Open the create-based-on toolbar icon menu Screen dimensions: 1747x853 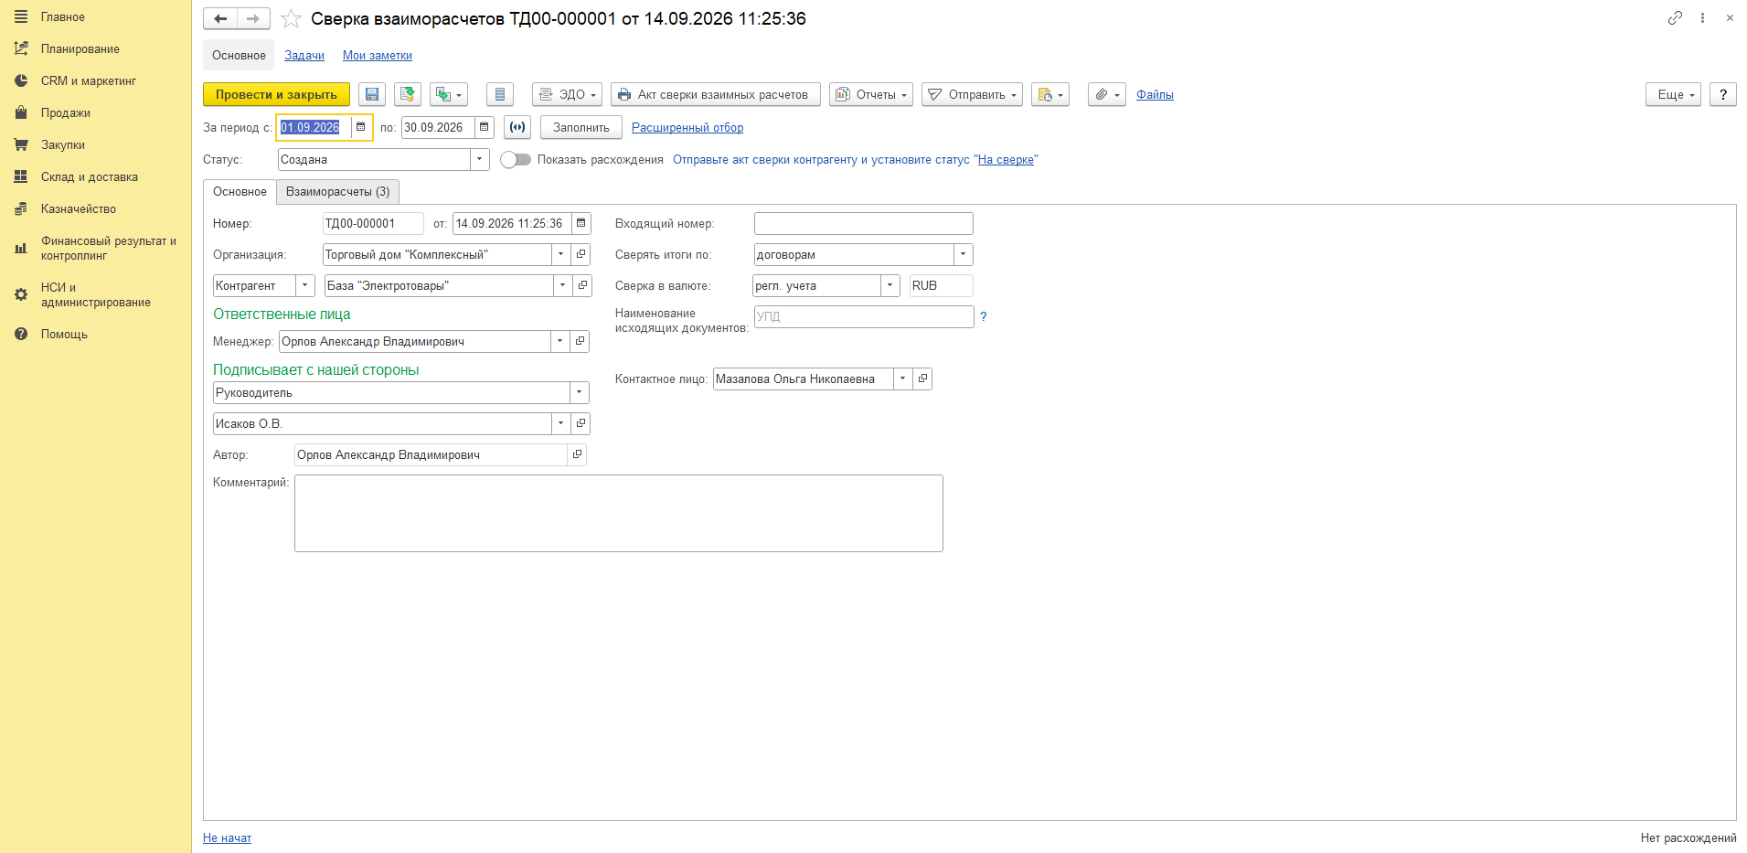click(449, 94)
